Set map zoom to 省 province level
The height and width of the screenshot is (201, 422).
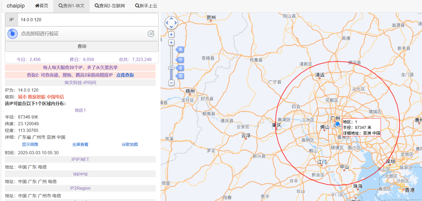pyautogui.click(x=180, y=68)
